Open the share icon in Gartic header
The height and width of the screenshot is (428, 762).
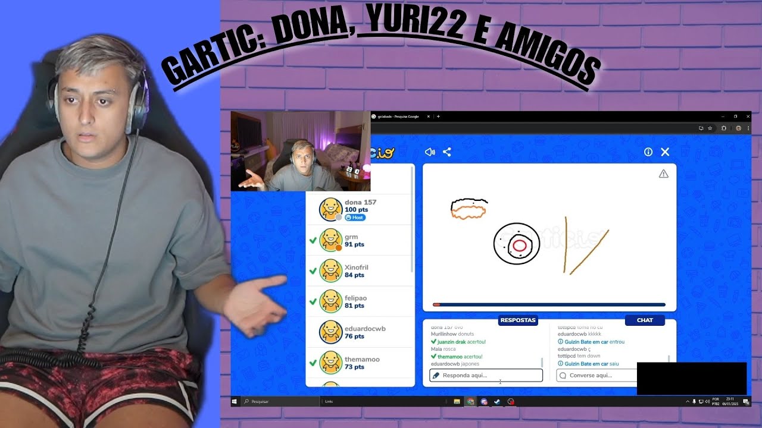447,152
